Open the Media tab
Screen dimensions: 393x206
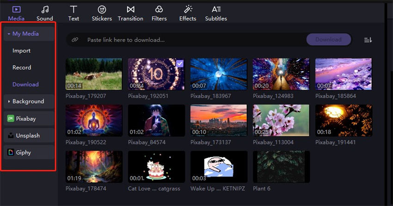pos(16,13)
